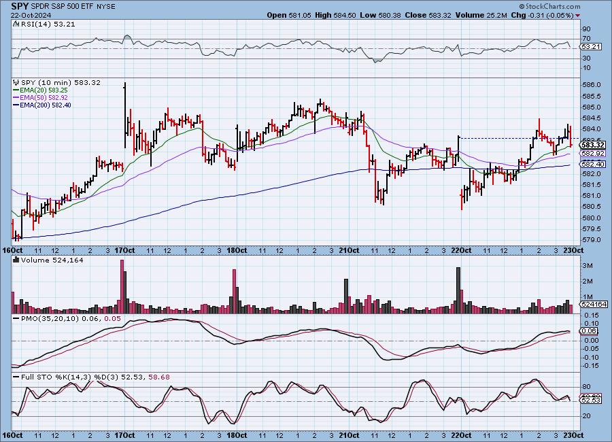
Task: Click 21Oct label under the price panel
Action: (349, 251)
